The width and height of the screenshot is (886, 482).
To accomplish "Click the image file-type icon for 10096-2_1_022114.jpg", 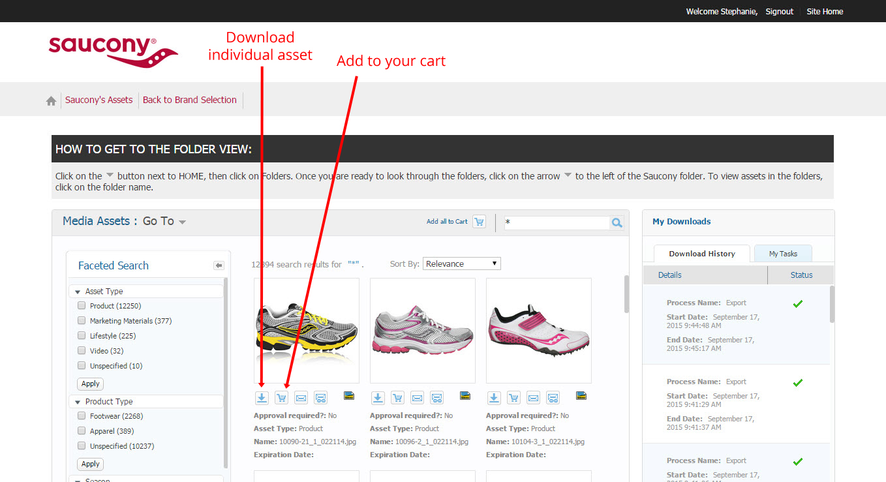I will pyautogui.click(x=465, y=395).
